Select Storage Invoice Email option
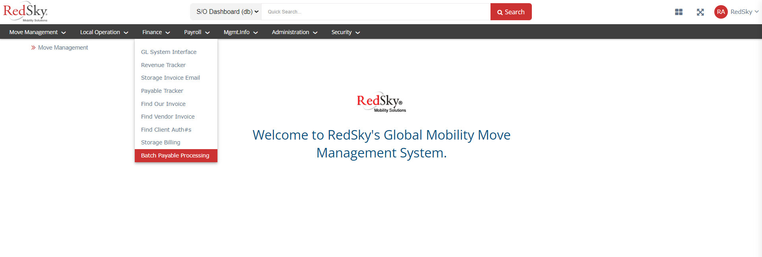 tap(176, 78)
